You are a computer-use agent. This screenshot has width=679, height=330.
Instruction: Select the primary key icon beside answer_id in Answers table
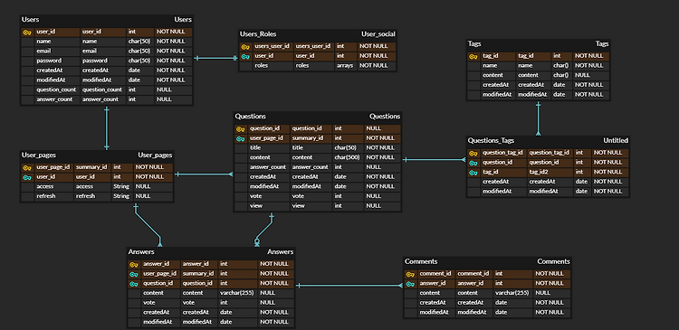(134, 264)
